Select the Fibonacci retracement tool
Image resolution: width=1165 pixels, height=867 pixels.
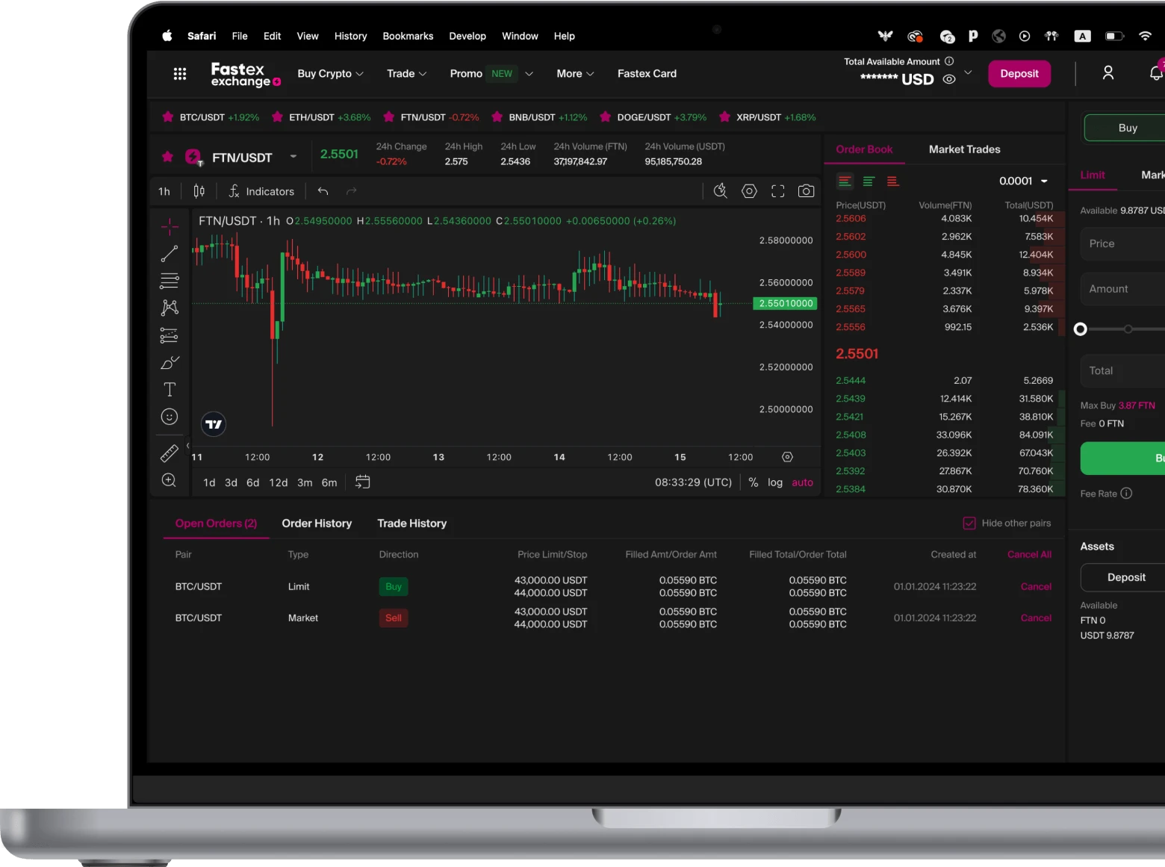coord(170,281)
